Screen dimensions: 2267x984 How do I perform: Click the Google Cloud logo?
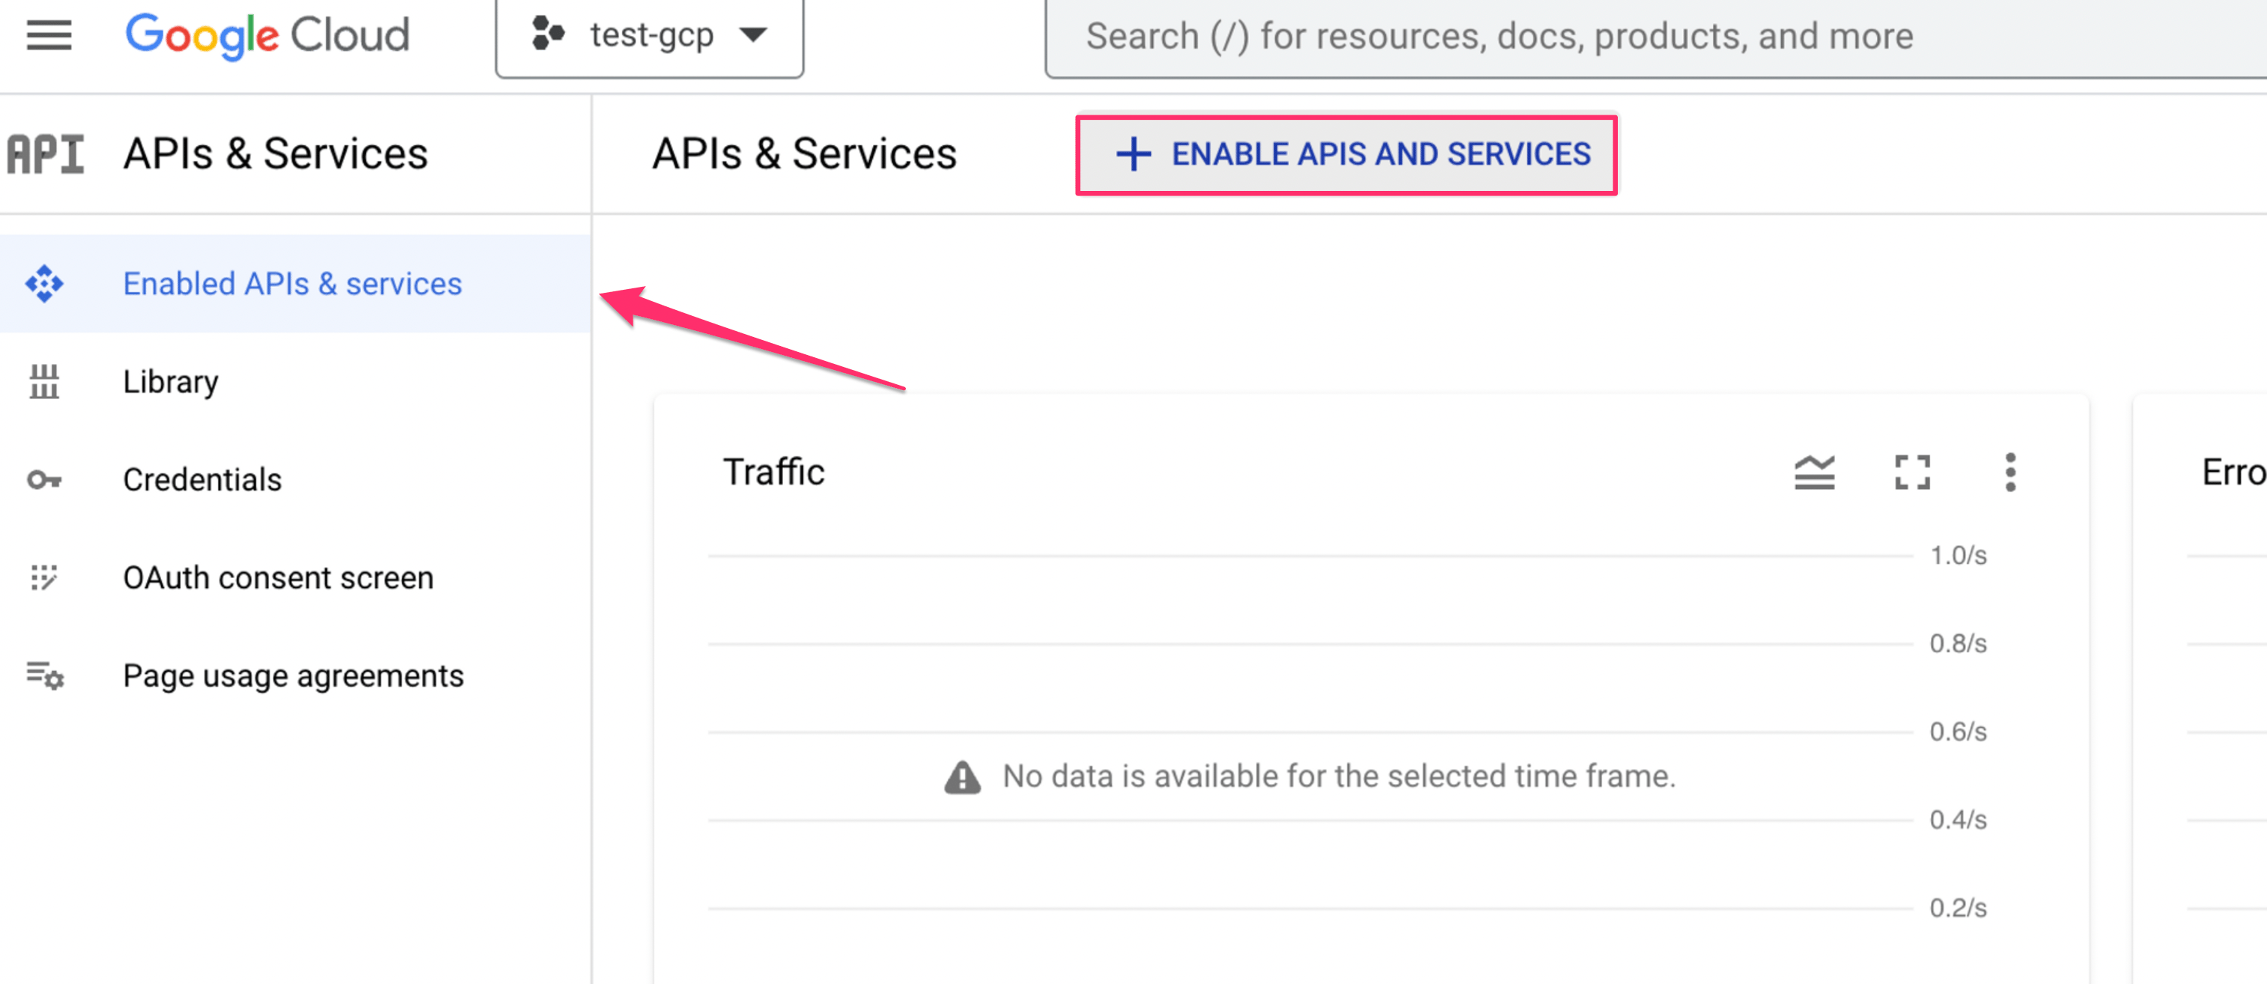click(x=267, y=35)
